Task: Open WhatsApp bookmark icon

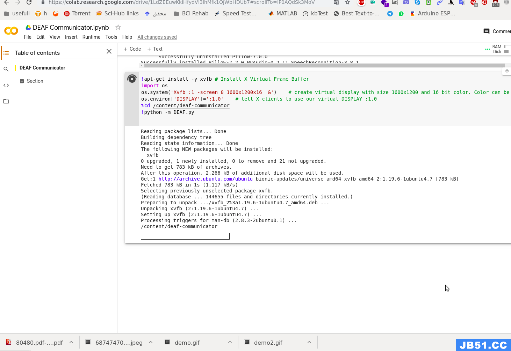Action: [x=401, y=14]
